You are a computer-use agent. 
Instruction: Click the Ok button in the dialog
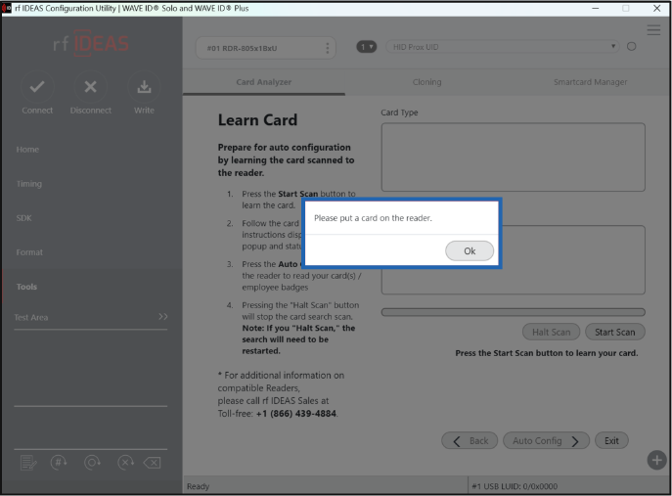click(x=470, y=250)
